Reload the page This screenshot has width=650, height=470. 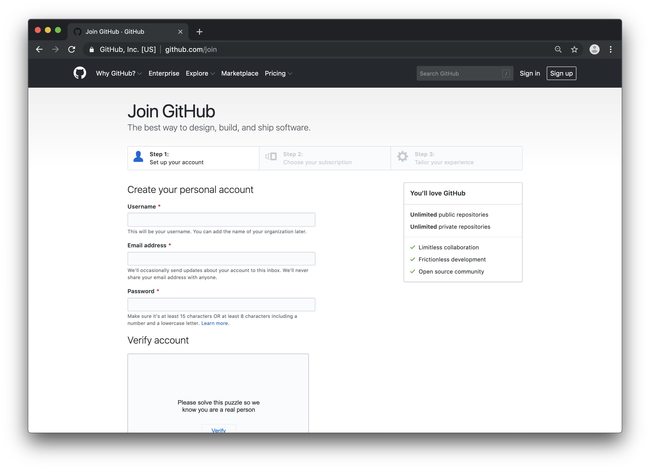click(x=72, y=49)
